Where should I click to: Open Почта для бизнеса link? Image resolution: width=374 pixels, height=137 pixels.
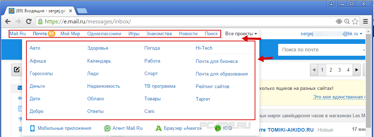point(217,61)
